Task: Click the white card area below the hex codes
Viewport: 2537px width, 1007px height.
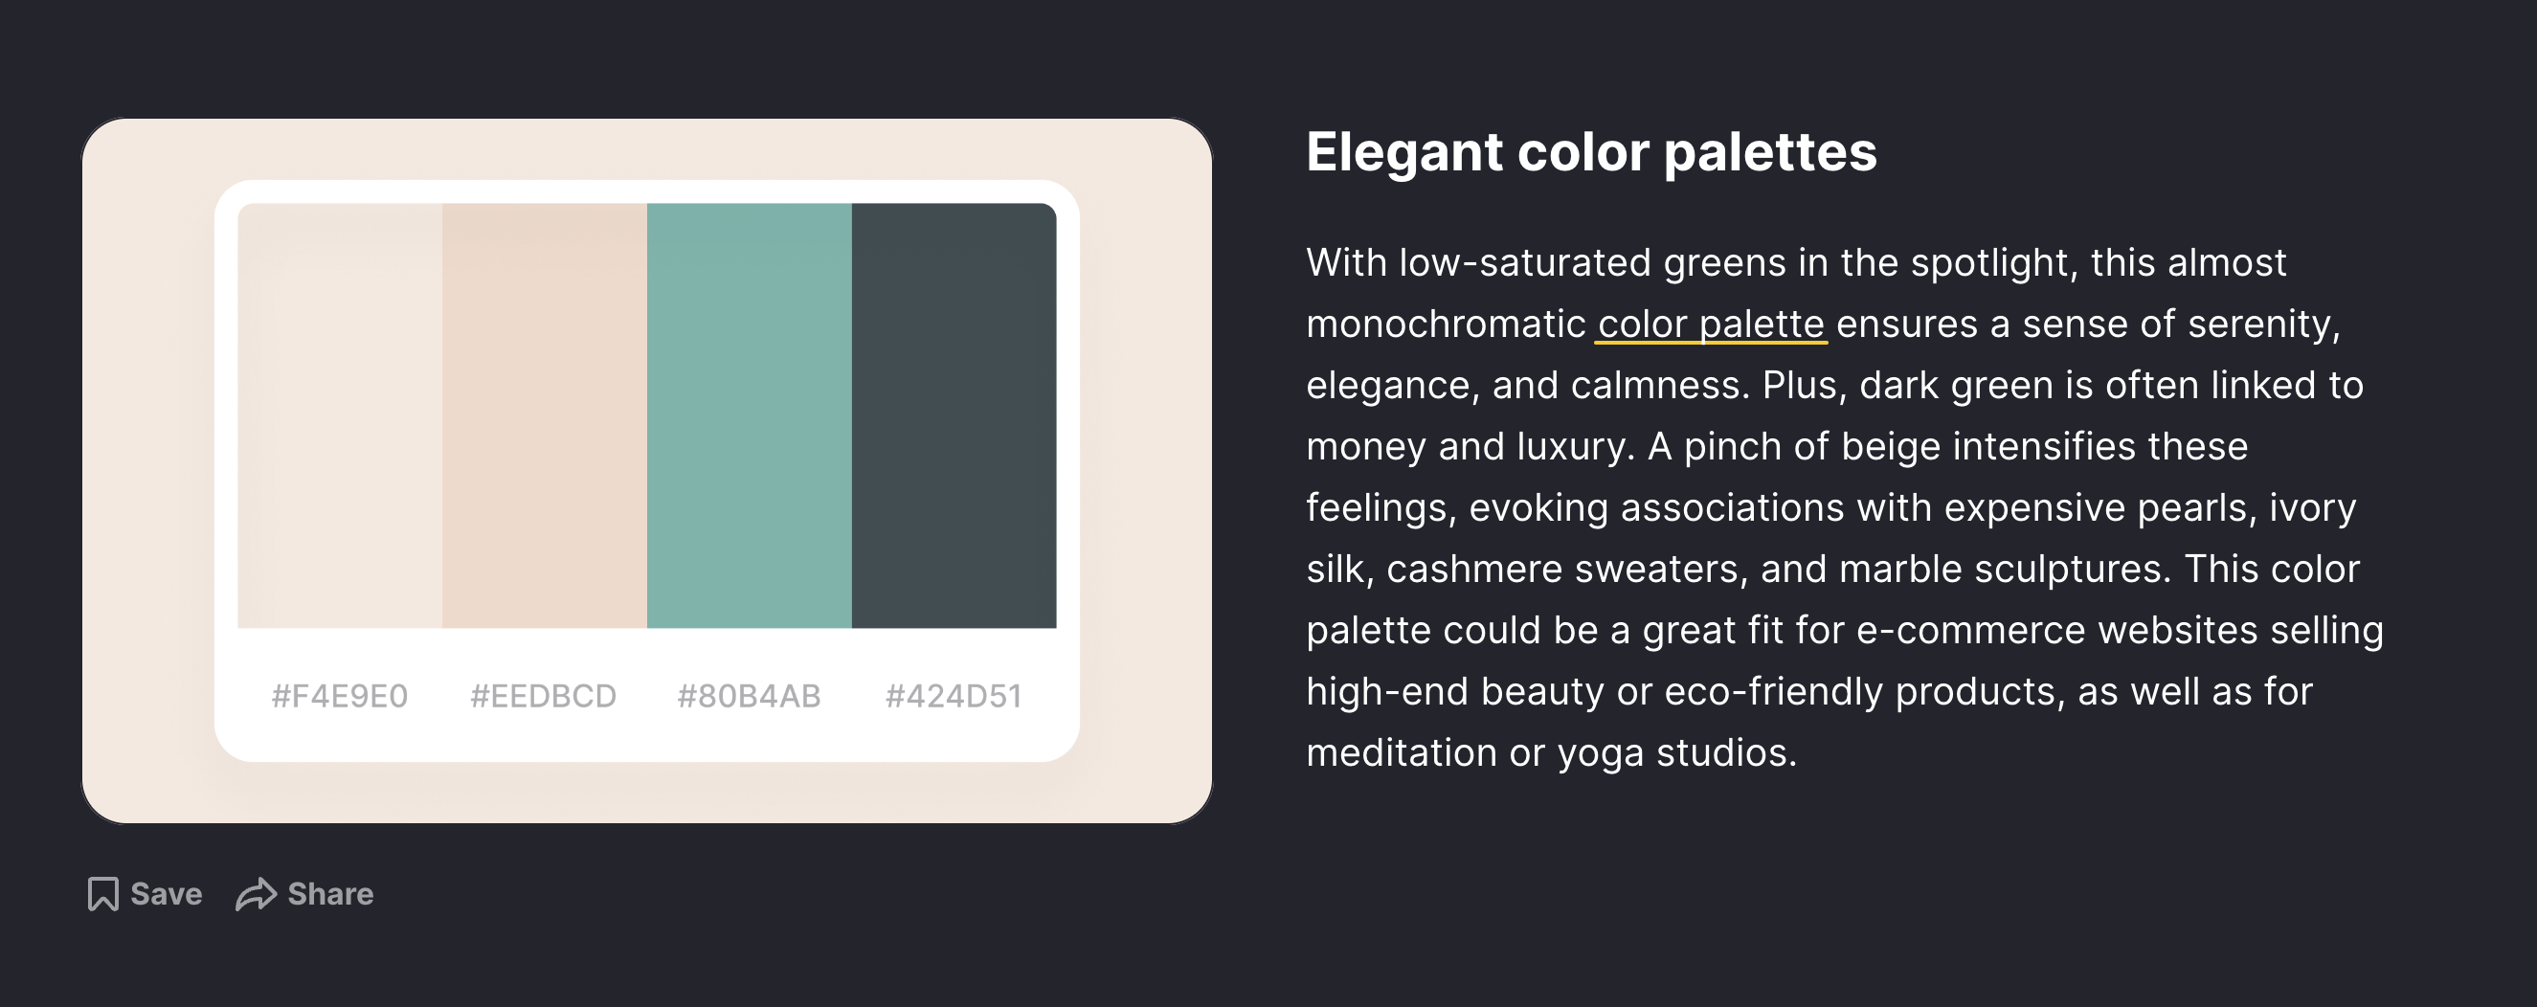Action: click(x=647, y=740)
